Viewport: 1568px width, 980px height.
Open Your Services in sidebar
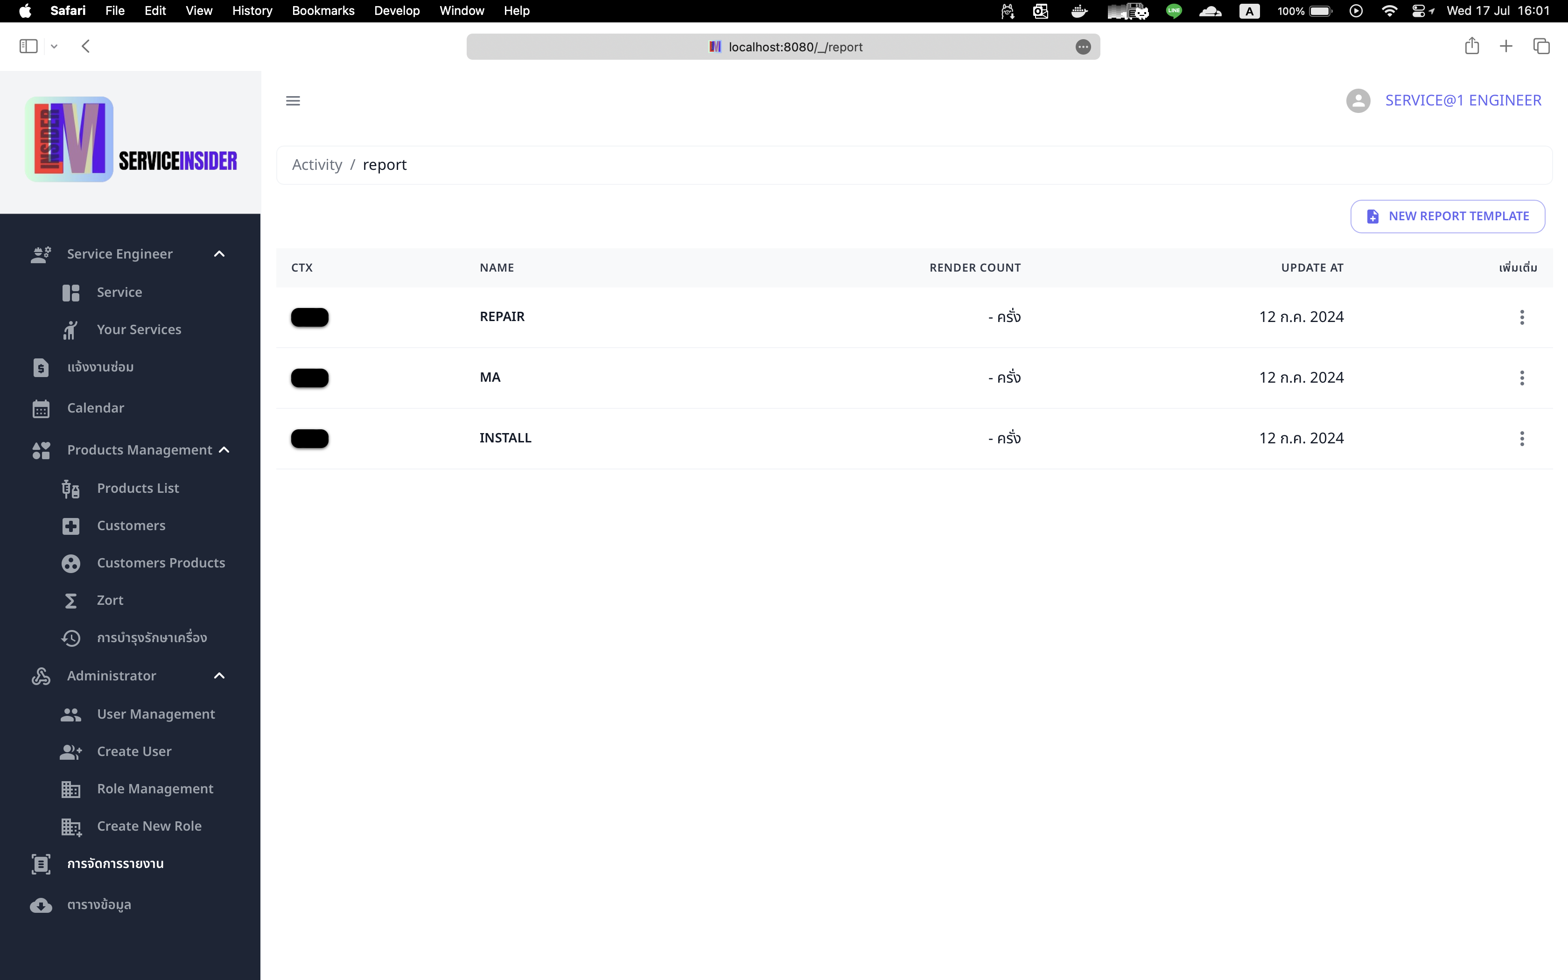[x=139, y=329]
